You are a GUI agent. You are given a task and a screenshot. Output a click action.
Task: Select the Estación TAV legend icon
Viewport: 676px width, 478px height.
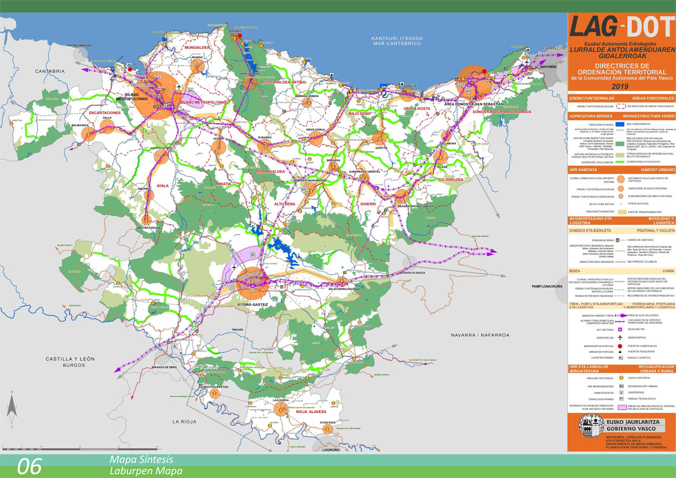(x=620, y=329)
